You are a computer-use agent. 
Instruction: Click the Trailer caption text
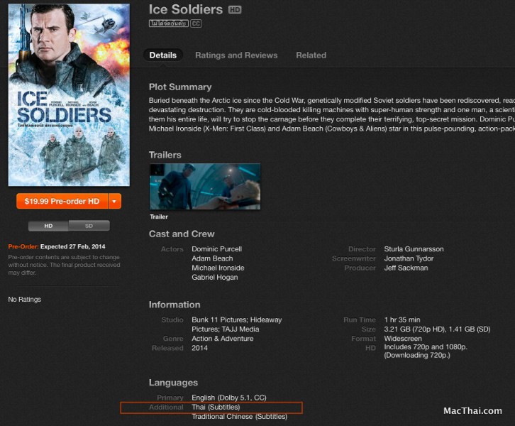point(159,217)
